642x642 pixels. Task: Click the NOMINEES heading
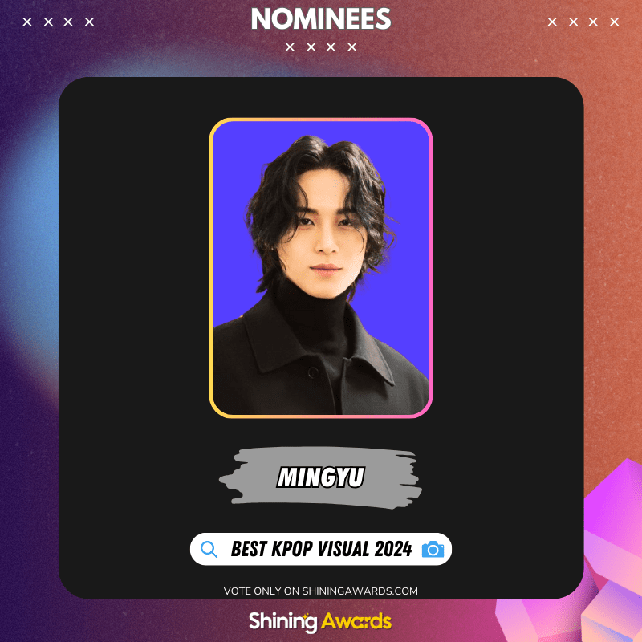pos(321,18)
